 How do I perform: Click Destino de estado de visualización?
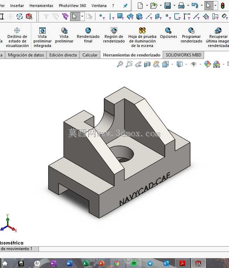click(17, 38)
